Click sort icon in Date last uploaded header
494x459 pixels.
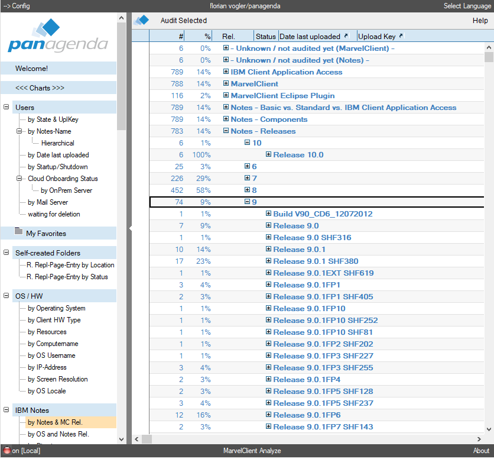346,36
